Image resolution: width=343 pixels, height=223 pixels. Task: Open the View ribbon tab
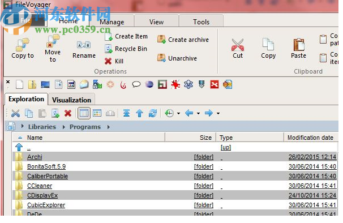click(156, 22)
